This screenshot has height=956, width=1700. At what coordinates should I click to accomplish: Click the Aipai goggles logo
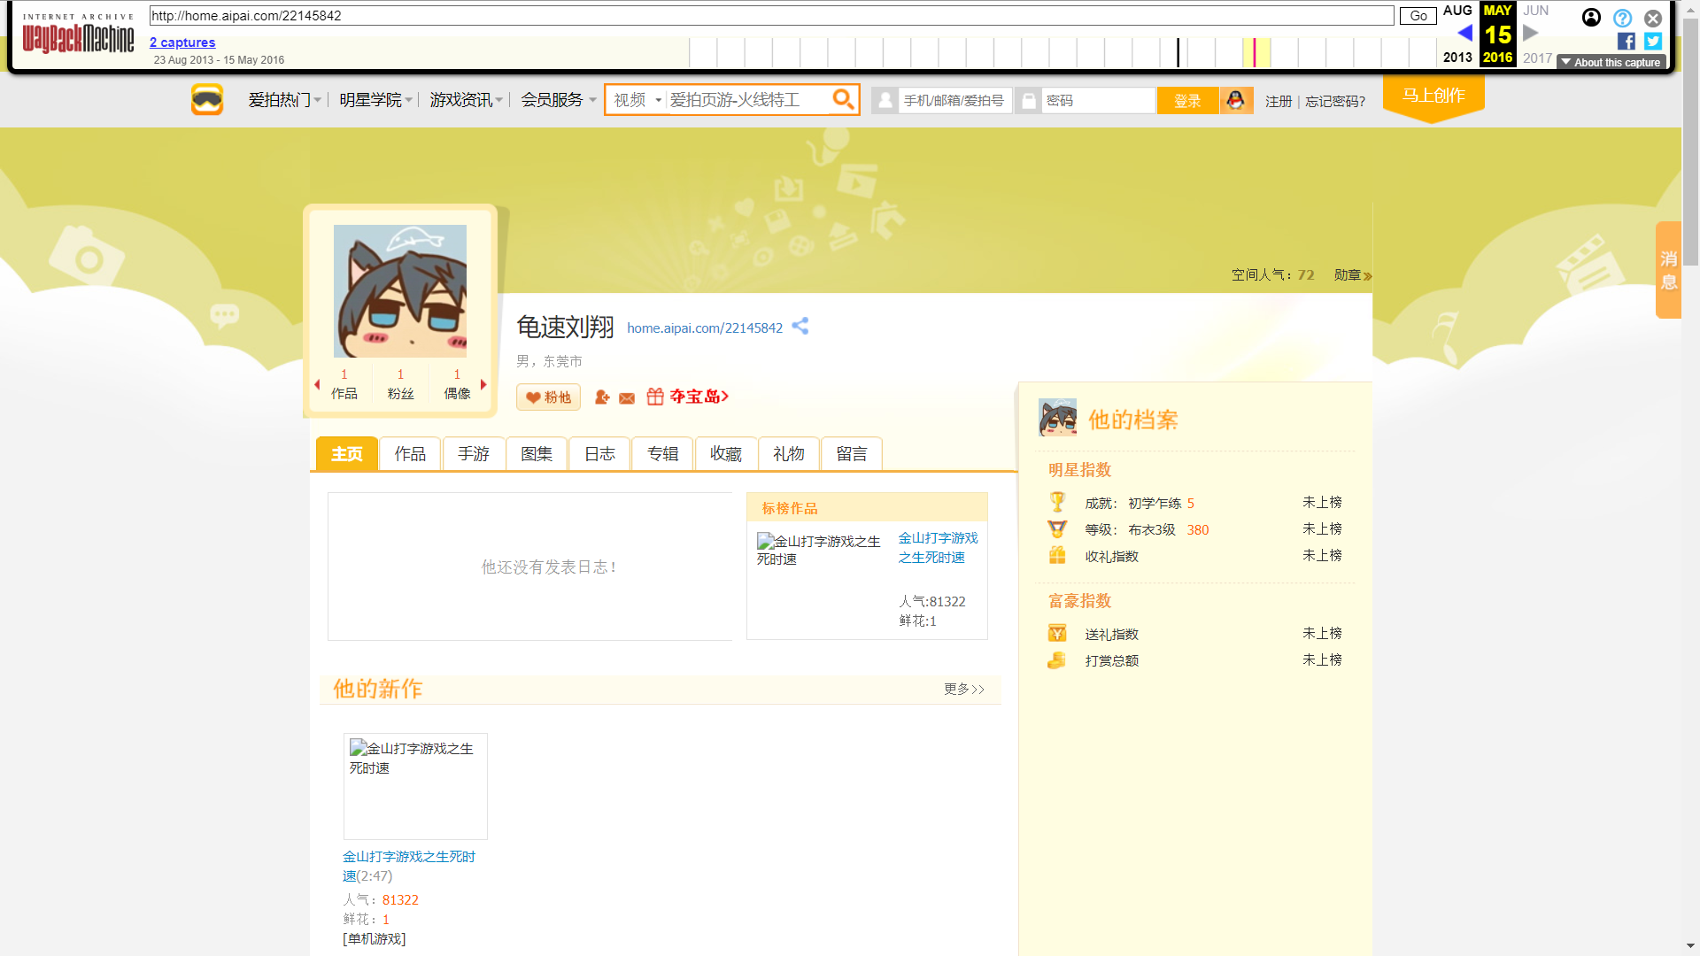click(x=207, y=99)
